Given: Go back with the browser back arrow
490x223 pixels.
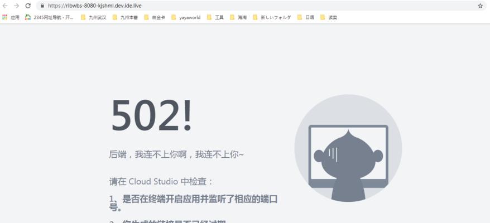Looking at the screenshot, I should (x=5, y=6).
